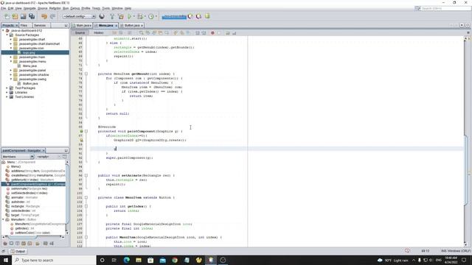Click the red record macro icon
This screenshot has width=472, height=265.
(212, 32)
